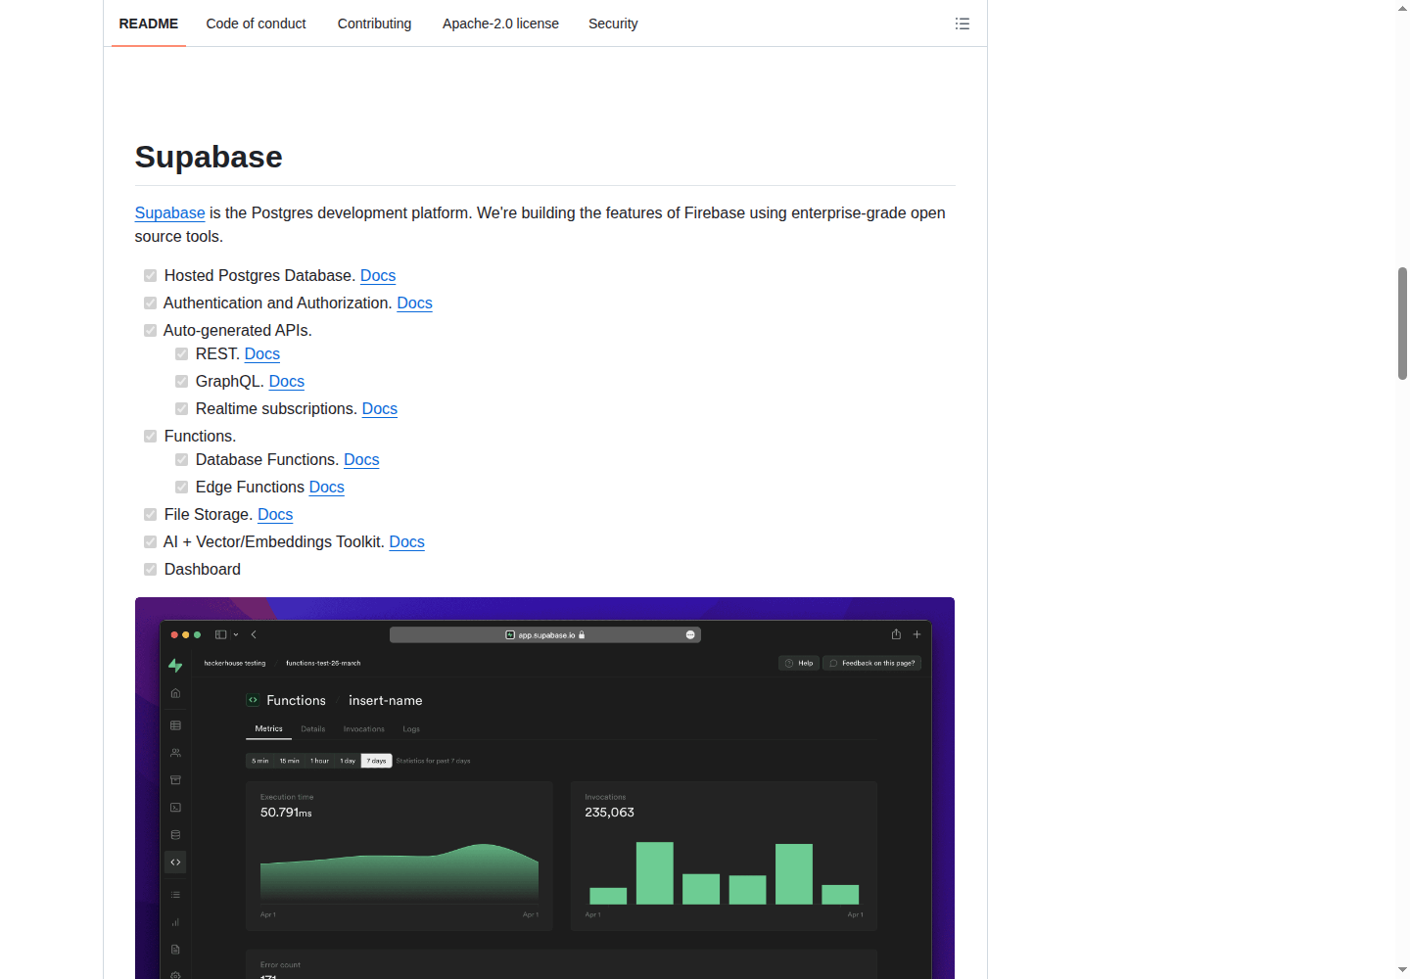Open Docs link for Authentication and Authorization
Image resolution: width=1410 pixels, height=979 pixels.
414,303
